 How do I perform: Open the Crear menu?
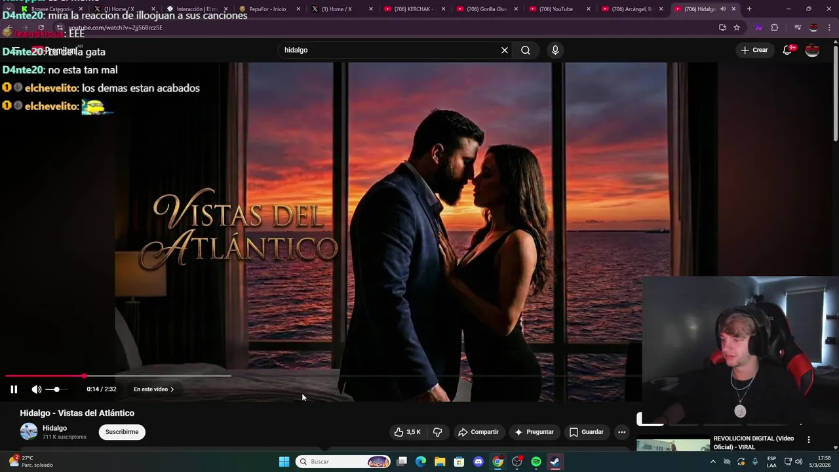pyautogui.click(x=754, y=50)
